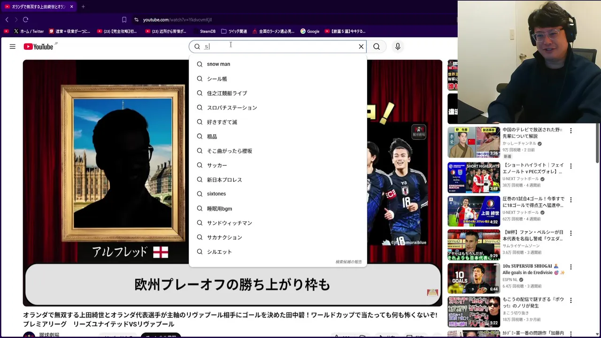Bookmark this page using the bookmark icon

tap(124, 20)
